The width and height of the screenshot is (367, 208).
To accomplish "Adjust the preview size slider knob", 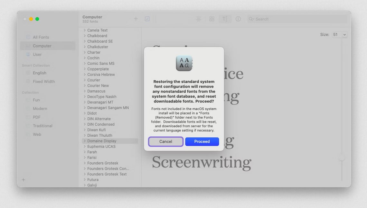I will pos(342,158).
